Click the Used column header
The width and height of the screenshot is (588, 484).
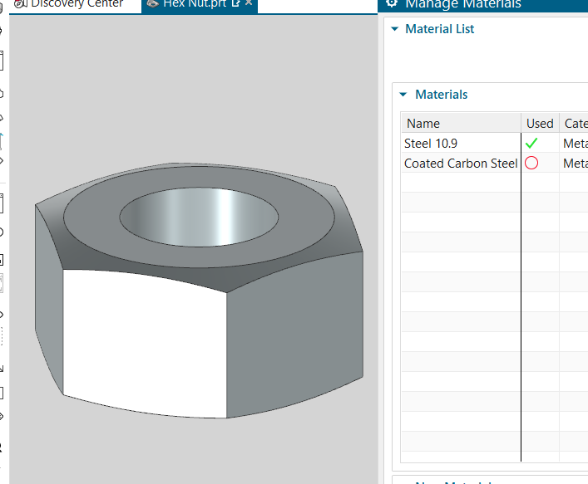click(540, 123)
